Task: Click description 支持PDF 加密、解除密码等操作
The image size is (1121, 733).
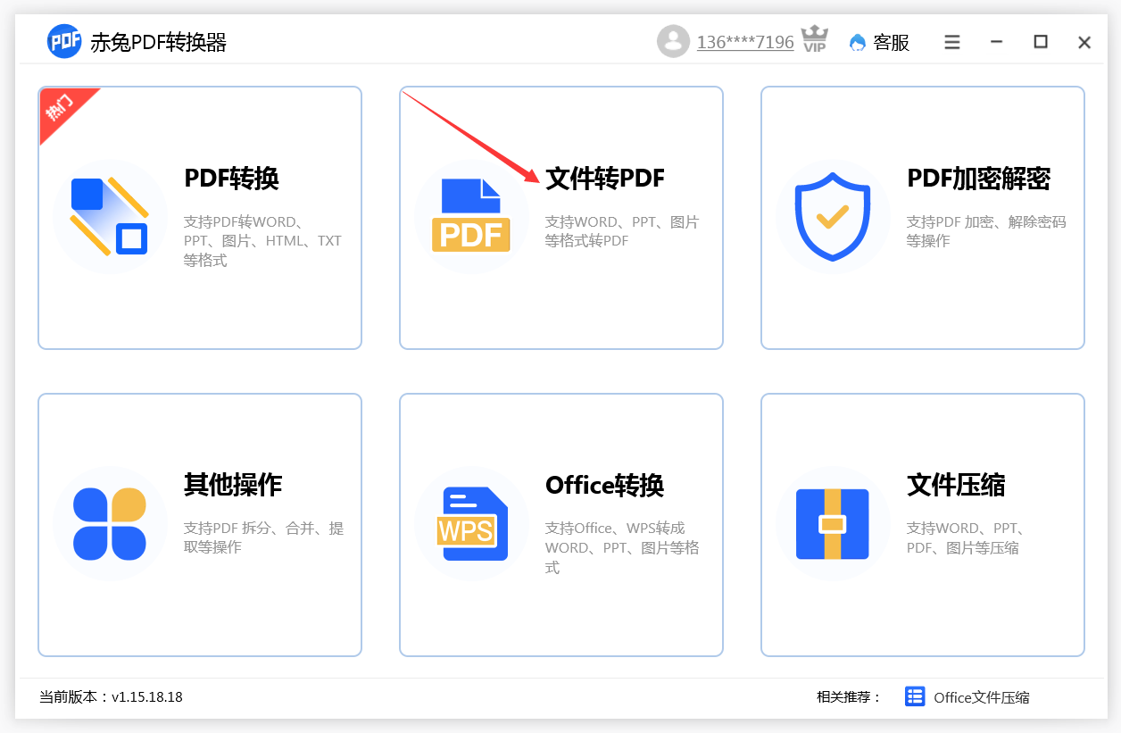Action: pyautogui.click(x=986, y=231)
